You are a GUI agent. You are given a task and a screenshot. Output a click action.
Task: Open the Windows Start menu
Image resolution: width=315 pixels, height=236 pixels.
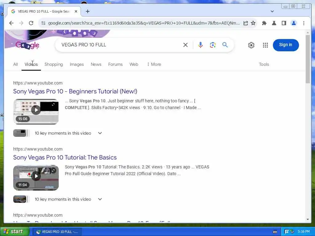(14, 232)
